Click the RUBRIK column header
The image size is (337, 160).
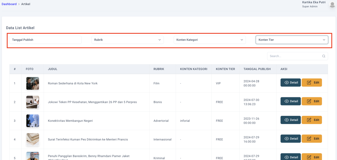[x=159, y=69]
